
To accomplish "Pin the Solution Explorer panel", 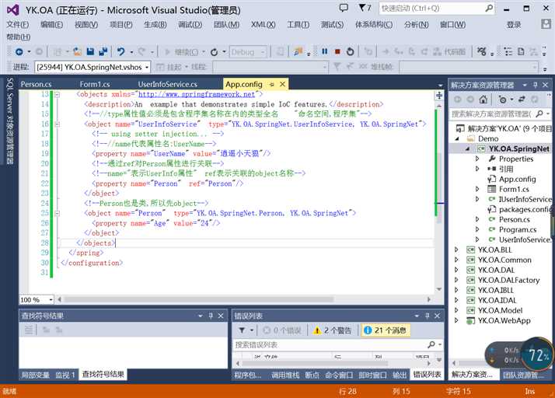I will (535, 85).
